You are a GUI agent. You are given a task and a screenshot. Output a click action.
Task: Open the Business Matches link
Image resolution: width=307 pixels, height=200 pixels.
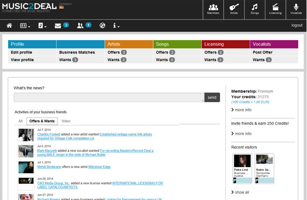click(77, 52)
